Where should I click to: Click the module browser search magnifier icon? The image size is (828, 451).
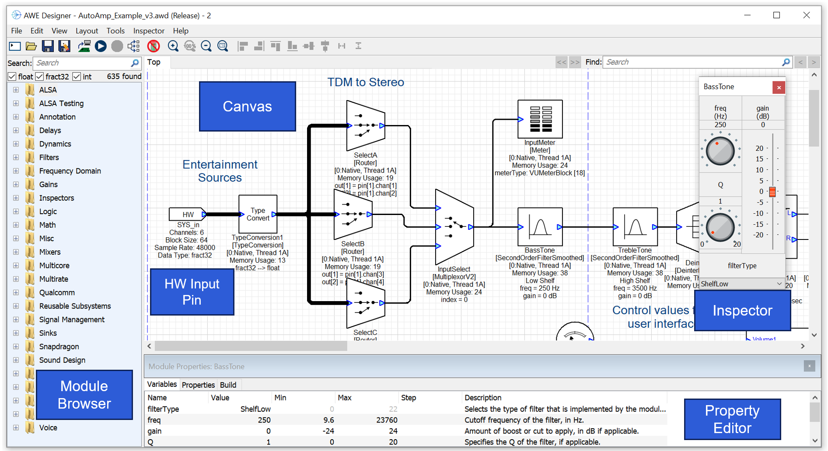(135, 63)
